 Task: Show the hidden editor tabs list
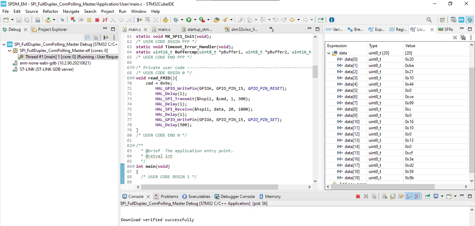(272, 29)
